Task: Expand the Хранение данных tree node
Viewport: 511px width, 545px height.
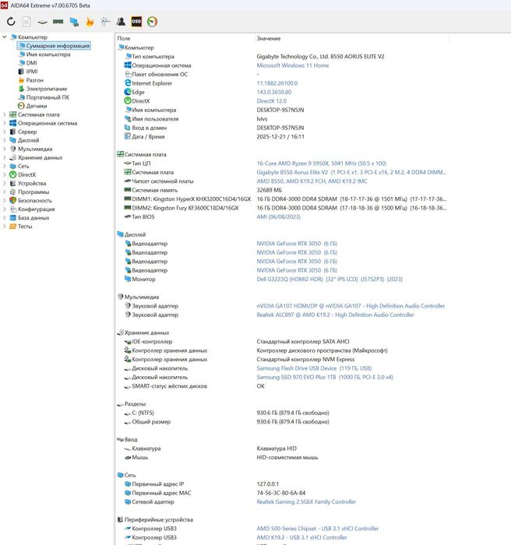Action: coord(5,157)
